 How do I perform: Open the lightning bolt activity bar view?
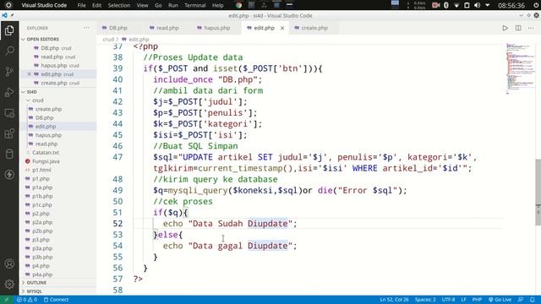[x=9, y=175]
